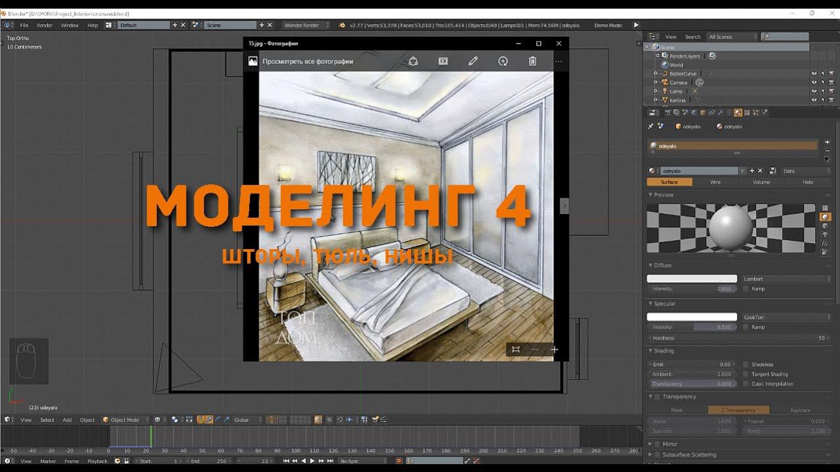Enable the Transparency panel checkbox

tap(658, 397)
